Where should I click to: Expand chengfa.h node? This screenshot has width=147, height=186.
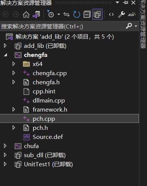tap(14, 82)
